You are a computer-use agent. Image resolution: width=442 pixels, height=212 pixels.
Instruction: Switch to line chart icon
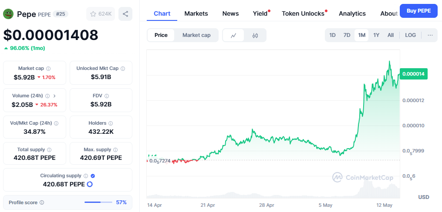233,36
